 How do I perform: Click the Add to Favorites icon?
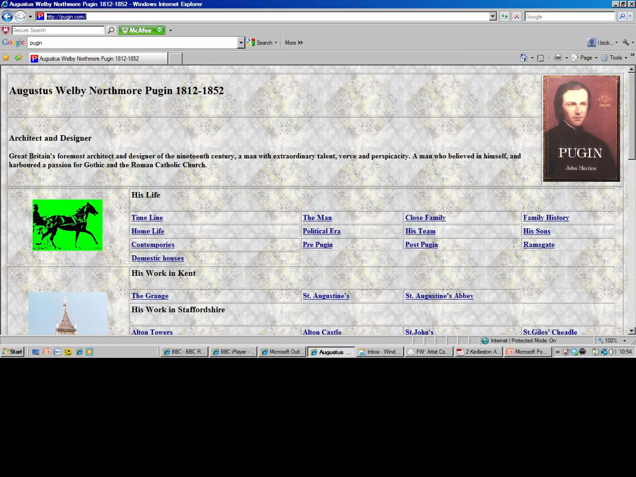18,58
